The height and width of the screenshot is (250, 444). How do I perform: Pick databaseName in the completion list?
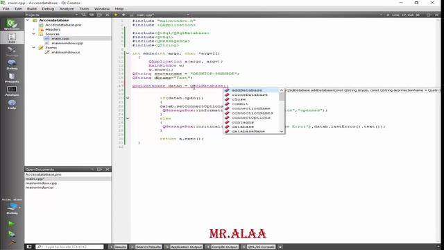tap(251, 131)
